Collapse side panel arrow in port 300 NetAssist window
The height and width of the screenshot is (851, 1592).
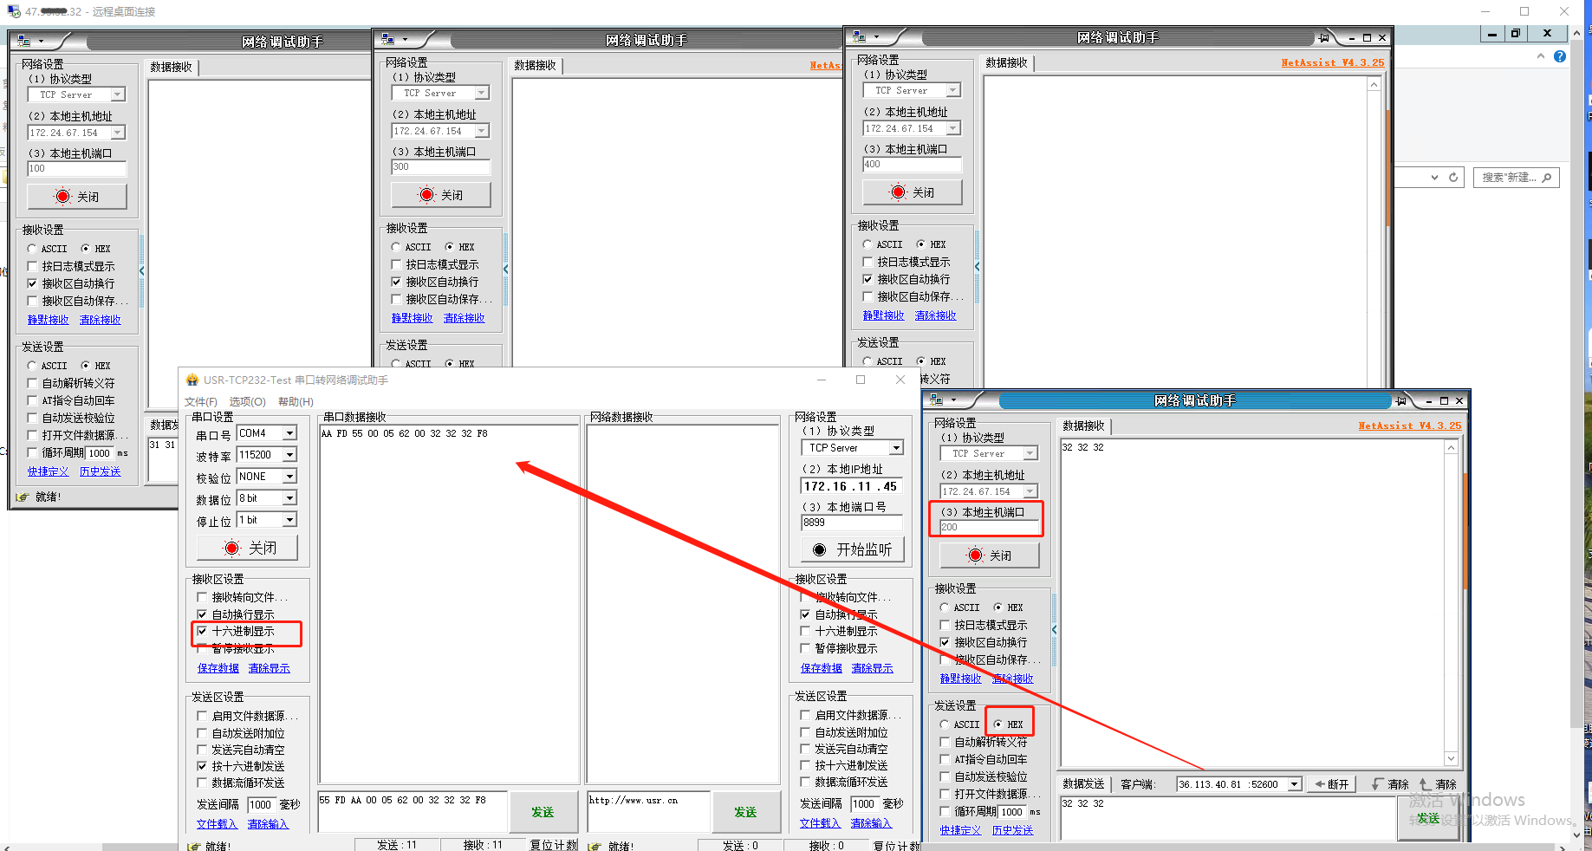coord(506,269)
